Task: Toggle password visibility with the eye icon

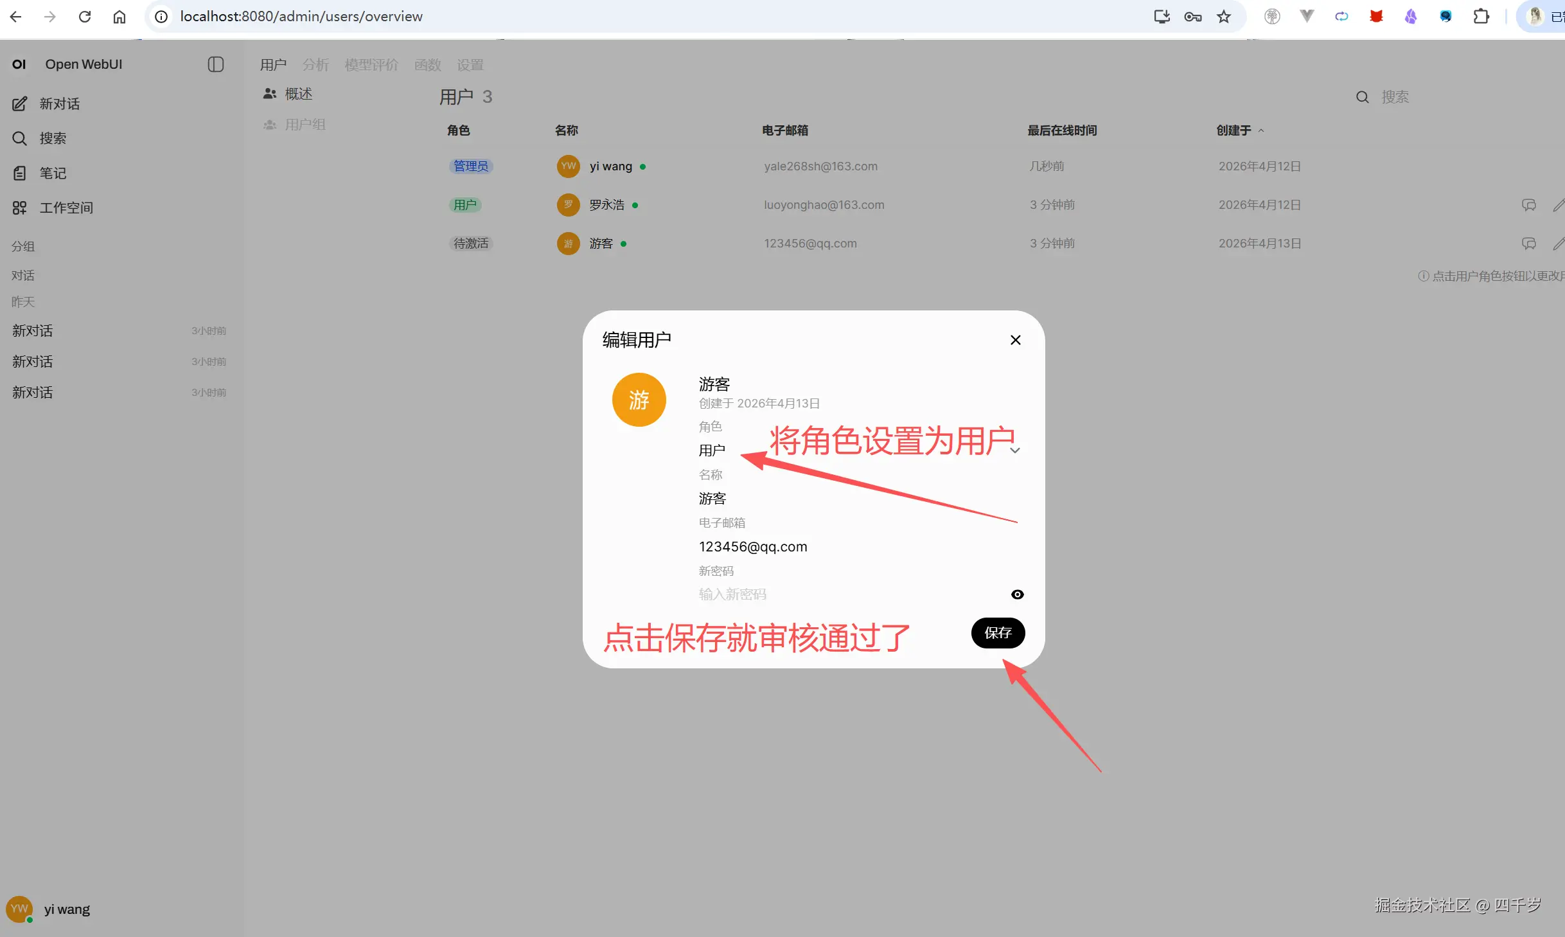Action: point(1016,594)
